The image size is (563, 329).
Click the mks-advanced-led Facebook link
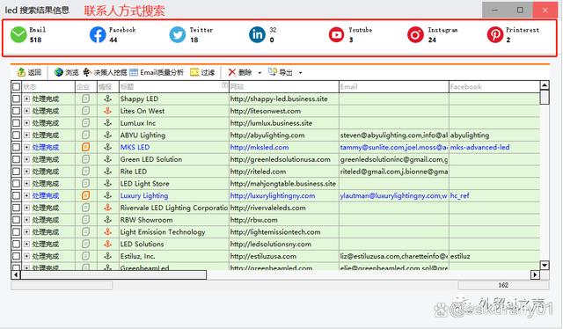(479, 147)
